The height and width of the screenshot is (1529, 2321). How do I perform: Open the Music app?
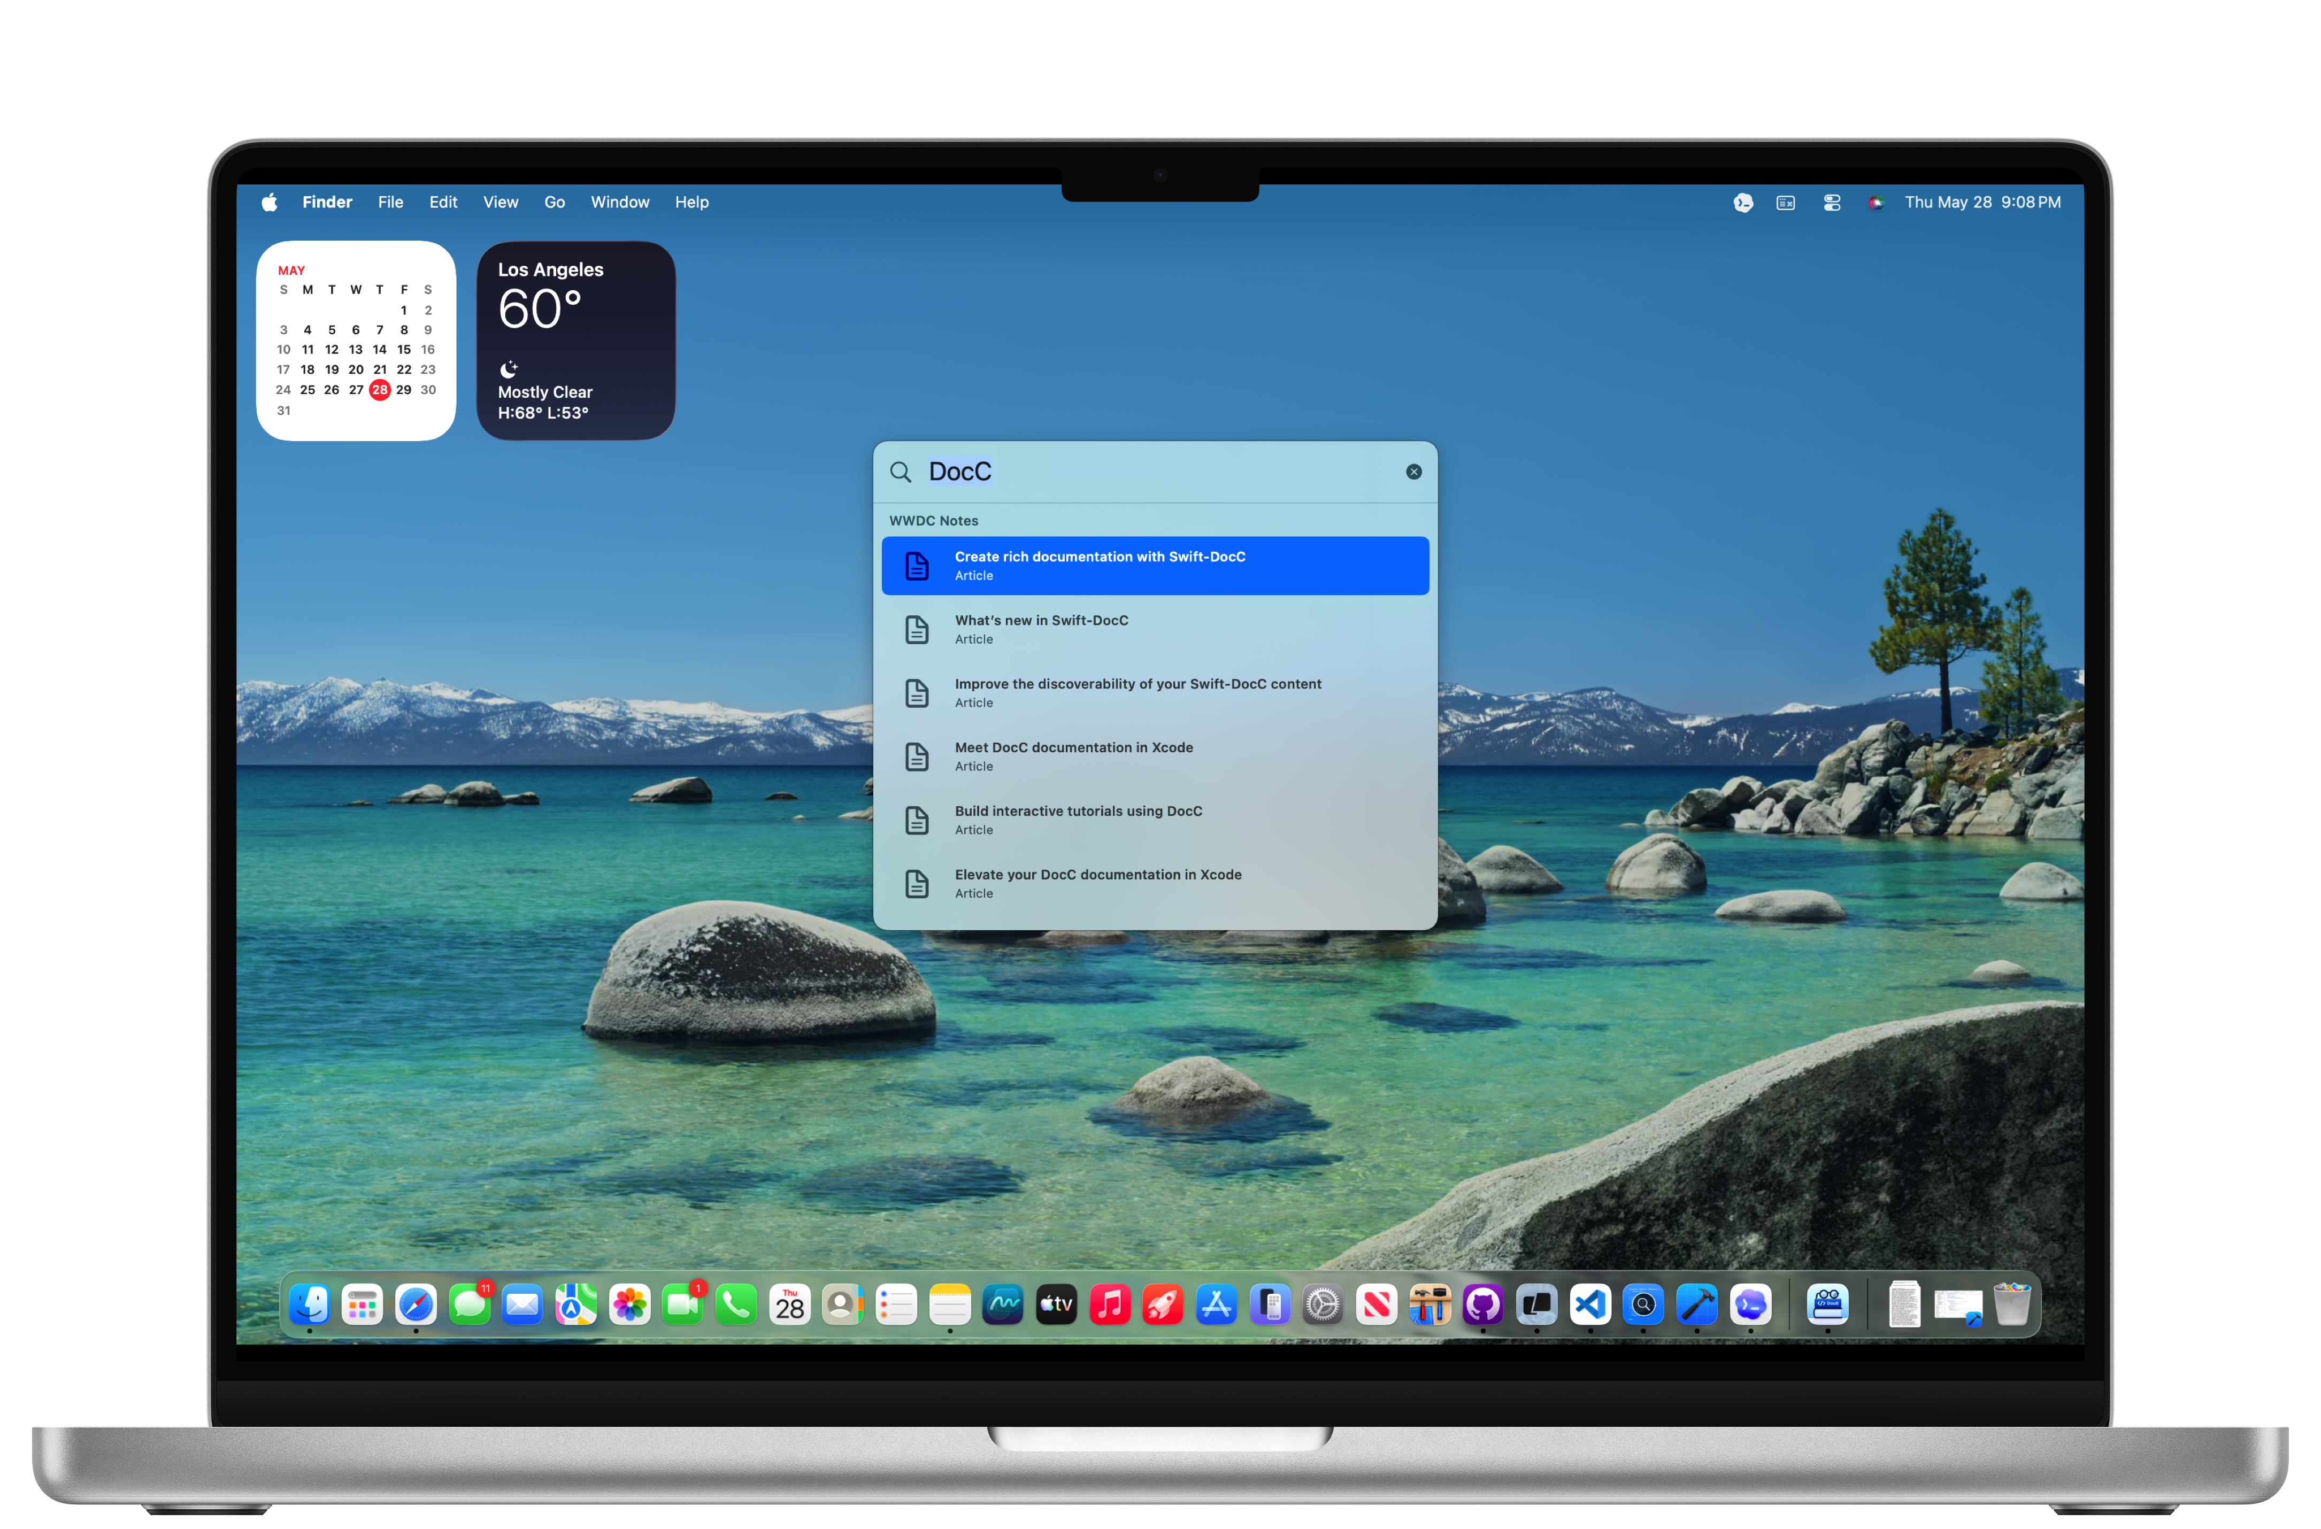pos(1110,1304)
